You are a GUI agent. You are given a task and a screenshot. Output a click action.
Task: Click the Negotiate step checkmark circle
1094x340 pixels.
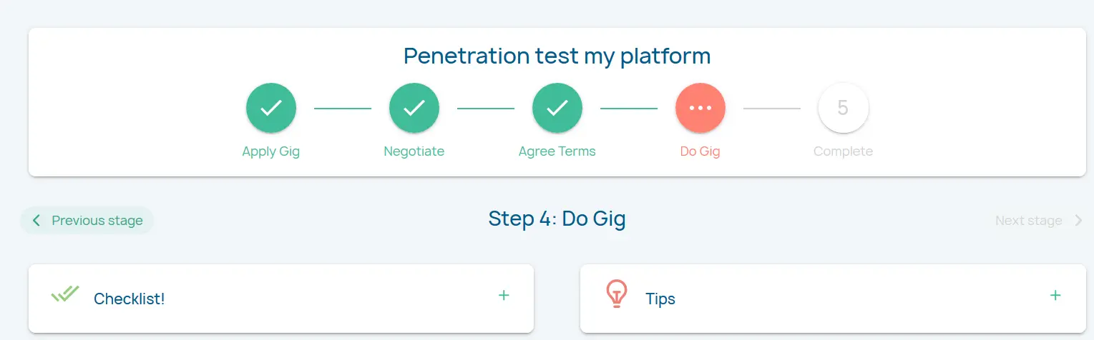pyautogui.click(x=414, y=108)
